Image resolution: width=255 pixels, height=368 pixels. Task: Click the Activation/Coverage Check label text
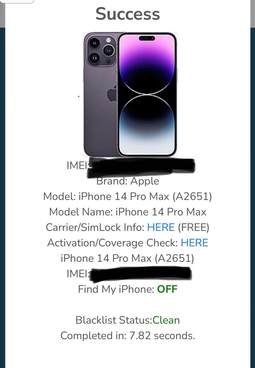(x=113, y=243)
